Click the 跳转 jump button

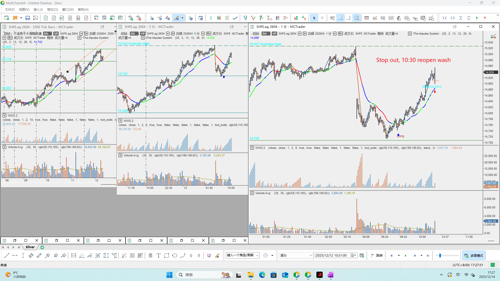point(377,256)
